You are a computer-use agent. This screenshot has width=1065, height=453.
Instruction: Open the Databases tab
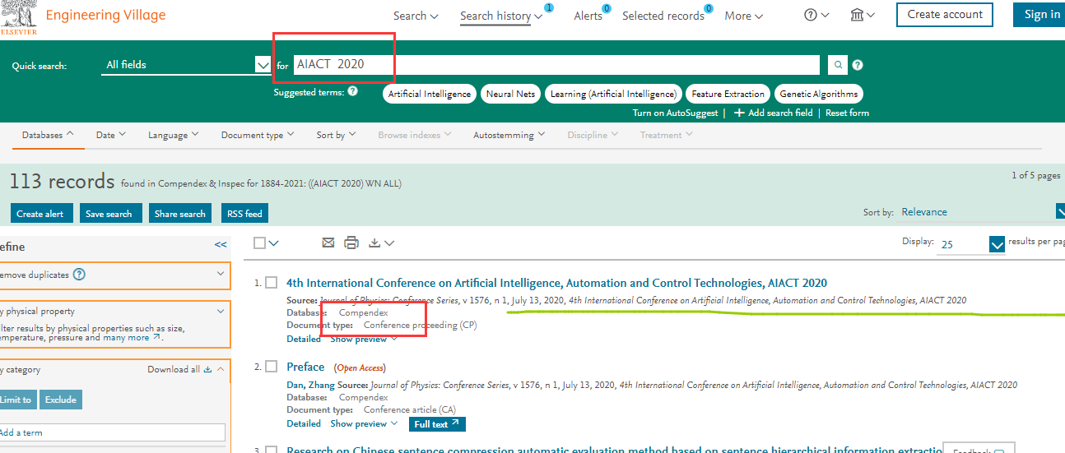pos(48,135)
